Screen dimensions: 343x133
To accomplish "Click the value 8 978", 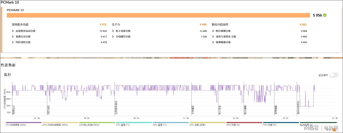I will point(104,42).
